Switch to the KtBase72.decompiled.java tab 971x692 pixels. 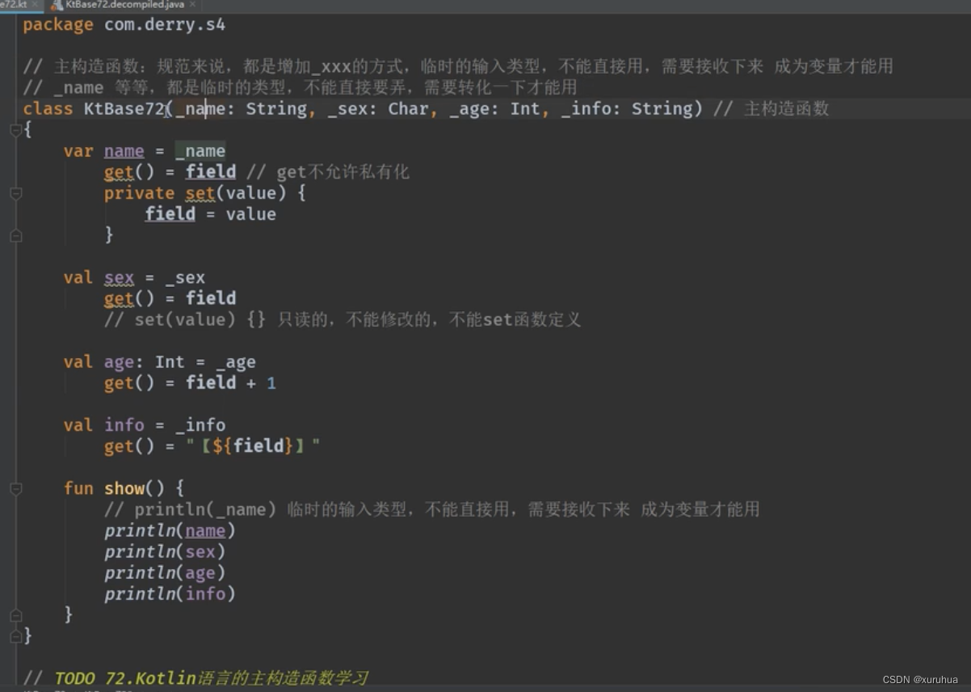(x=124, y=5)
